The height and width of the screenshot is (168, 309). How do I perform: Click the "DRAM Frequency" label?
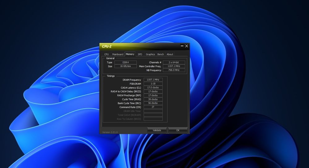(132, 80)
